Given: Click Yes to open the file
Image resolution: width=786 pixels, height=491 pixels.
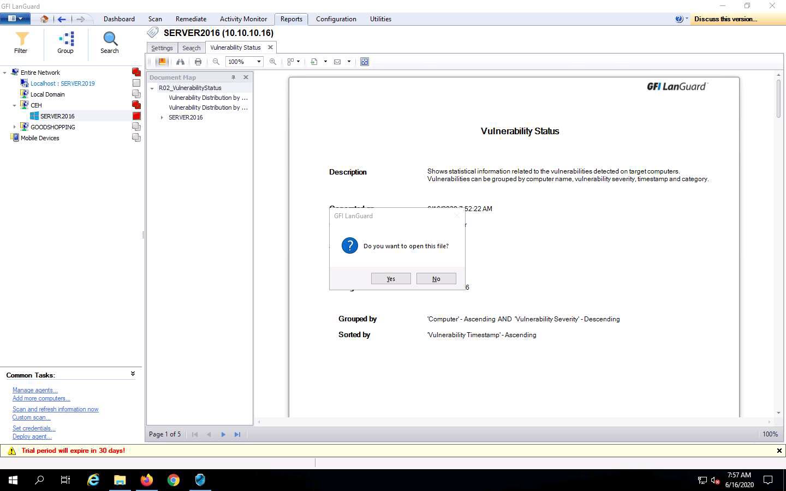Looking at the screenshot, I should coord(391,279).
